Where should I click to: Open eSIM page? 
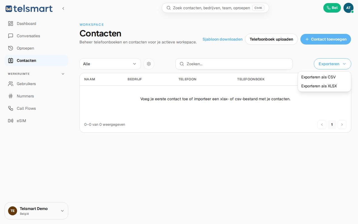[36, 121]
